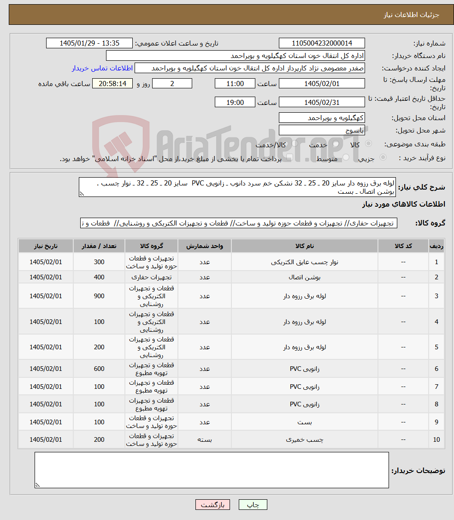Click the description textarea resize handle

pyautogui.click(x=82, y=194)
